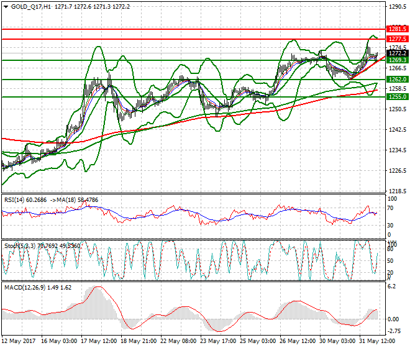This screenshot has height=348, width=410.
Task: Click the 17 May 12:00 time axis label
Action: (99, 341)
